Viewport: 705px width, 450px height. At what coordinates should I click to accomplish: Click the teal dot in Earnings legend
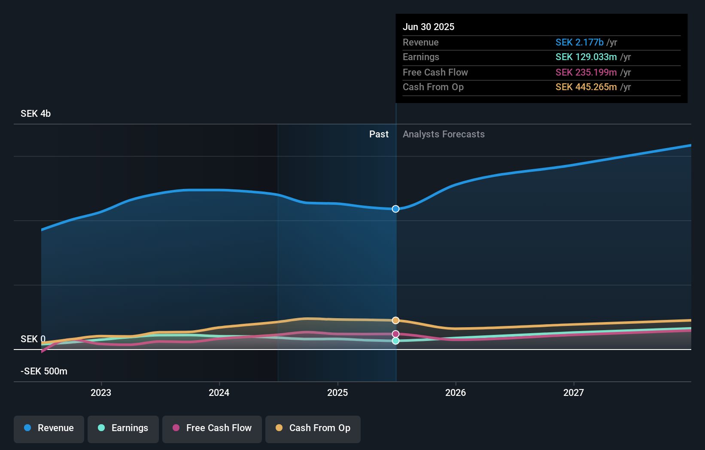(x=101, y=428)
